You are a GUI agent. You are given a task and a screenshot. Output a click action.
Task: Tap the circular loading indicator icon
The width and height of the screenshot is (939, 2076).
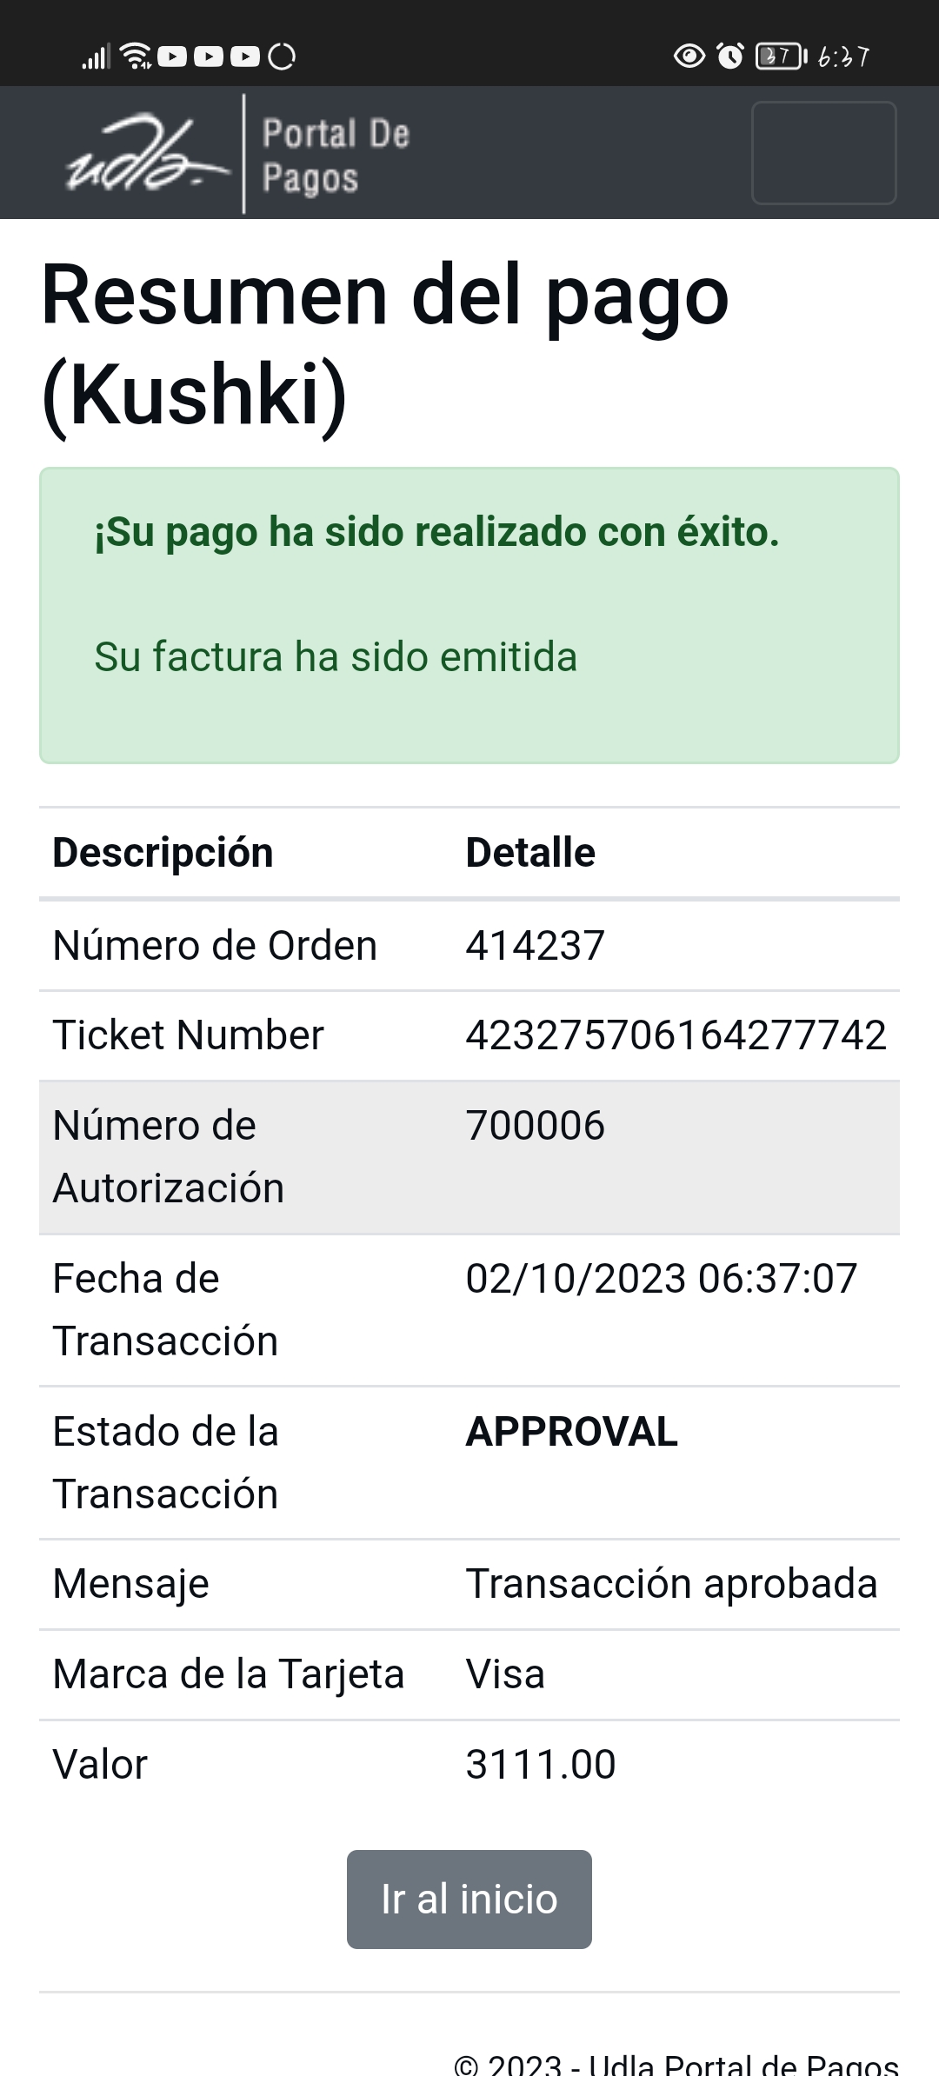tap(282, 57)
